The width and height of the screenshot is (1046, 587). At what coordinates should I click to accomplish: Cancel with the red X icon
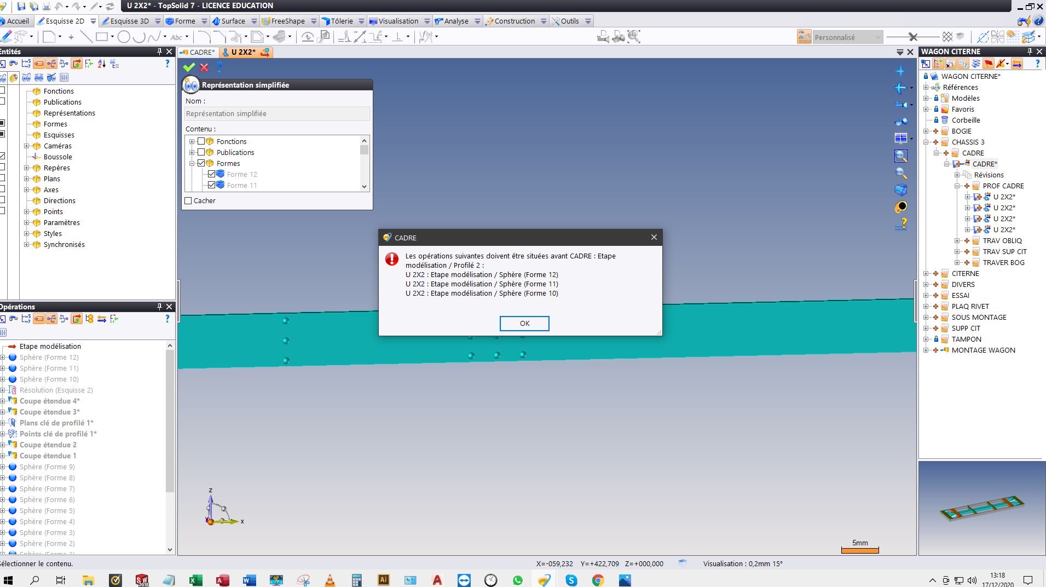pos(204,67)
